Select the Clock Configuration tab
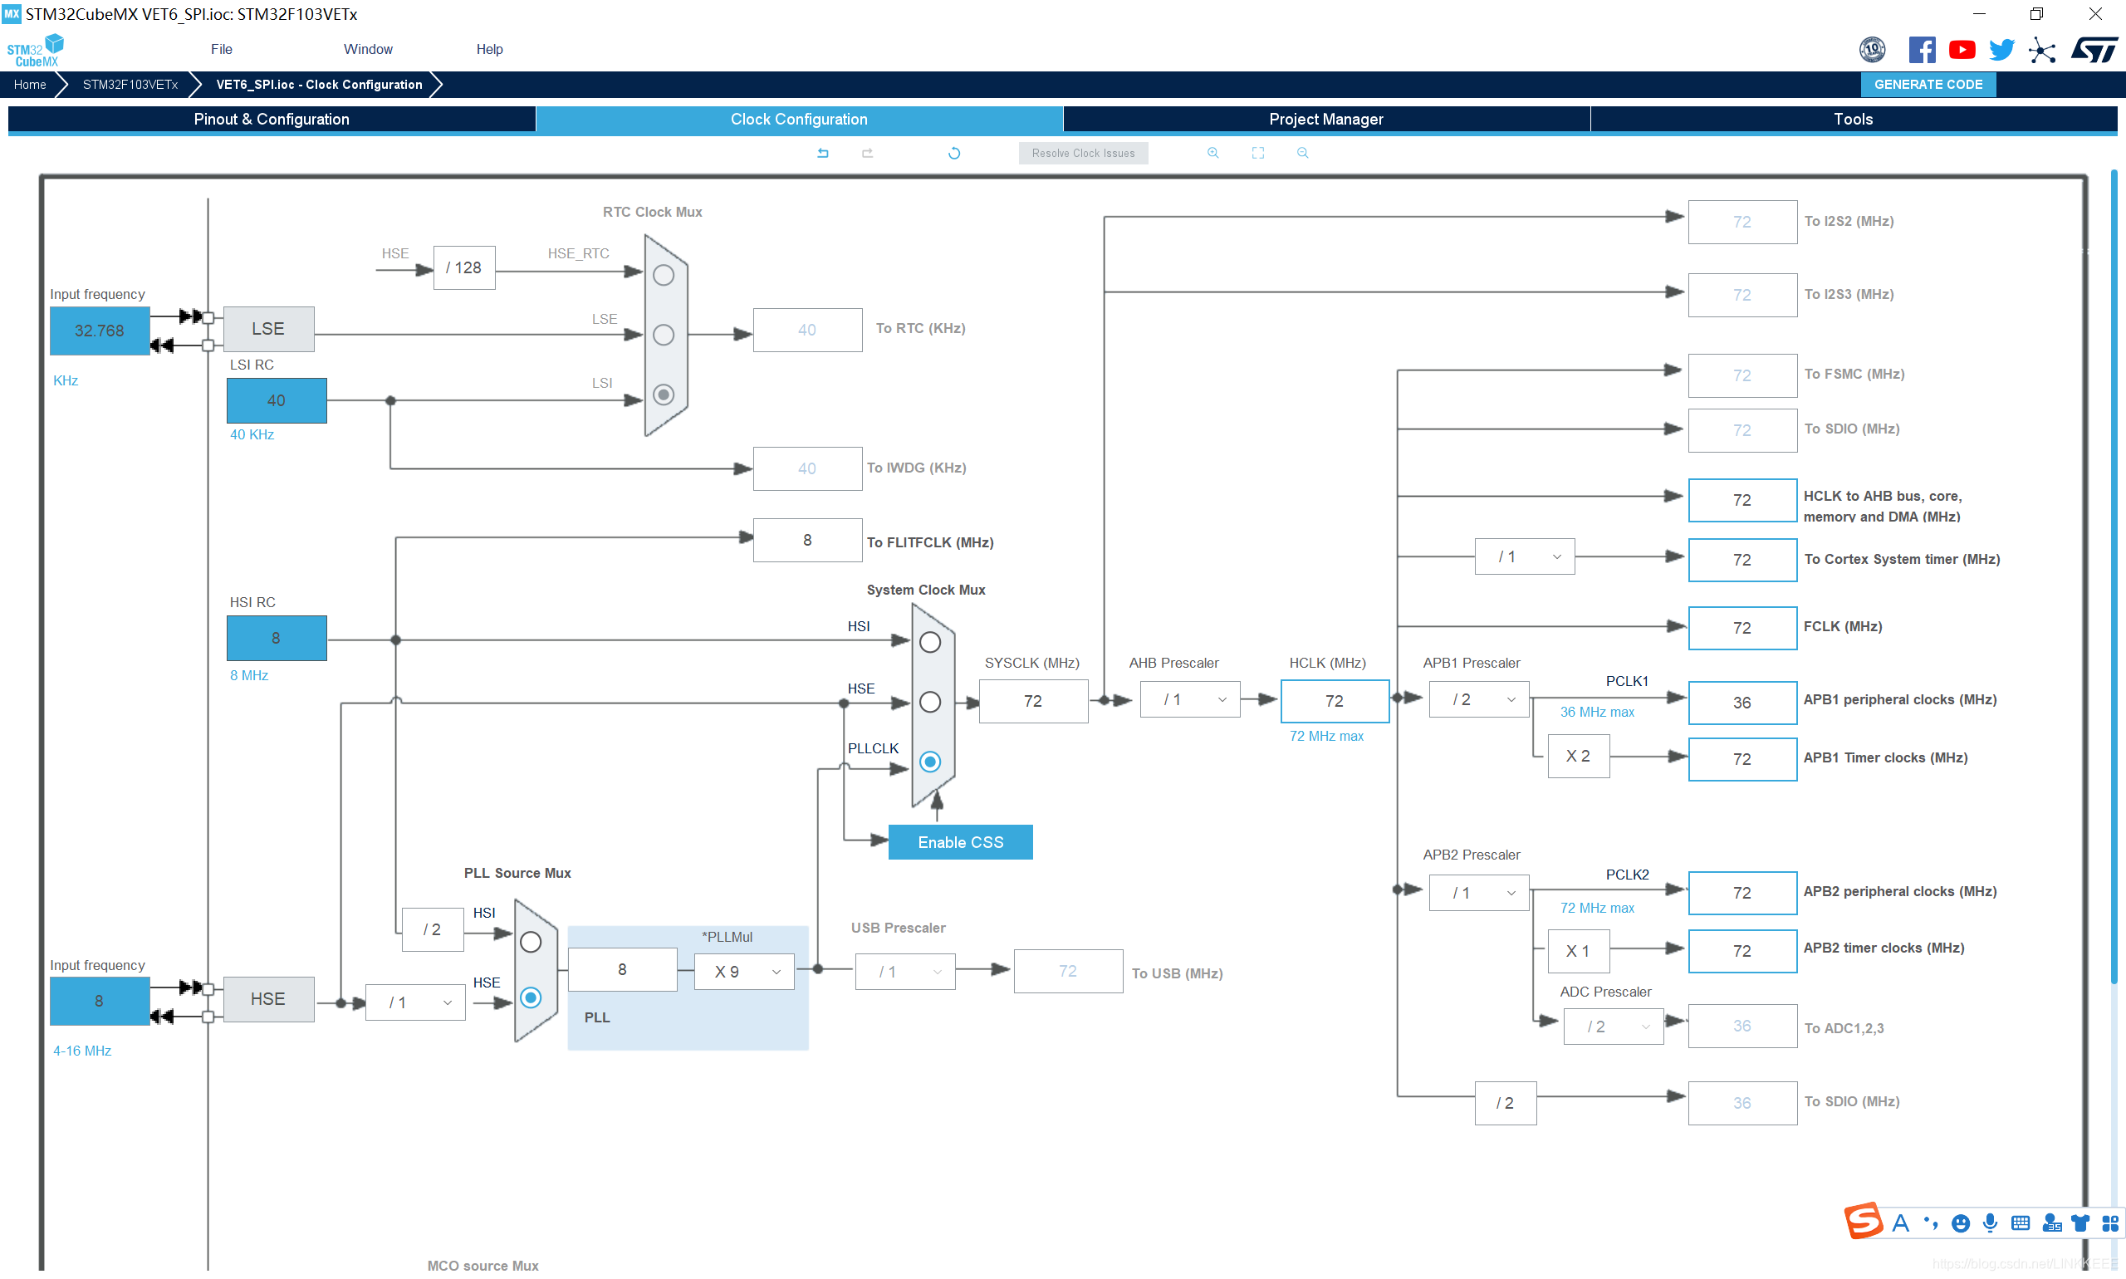Image resolution: width=2126 pixels, height=1279 pixels. pyautogui.click(x=799, y=119)
